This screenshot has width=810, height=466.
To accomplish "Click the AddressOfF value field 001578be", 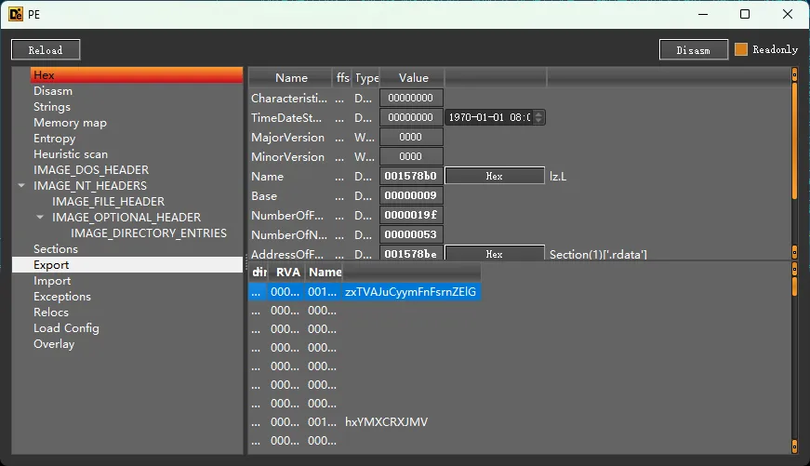I will [411, 253].
